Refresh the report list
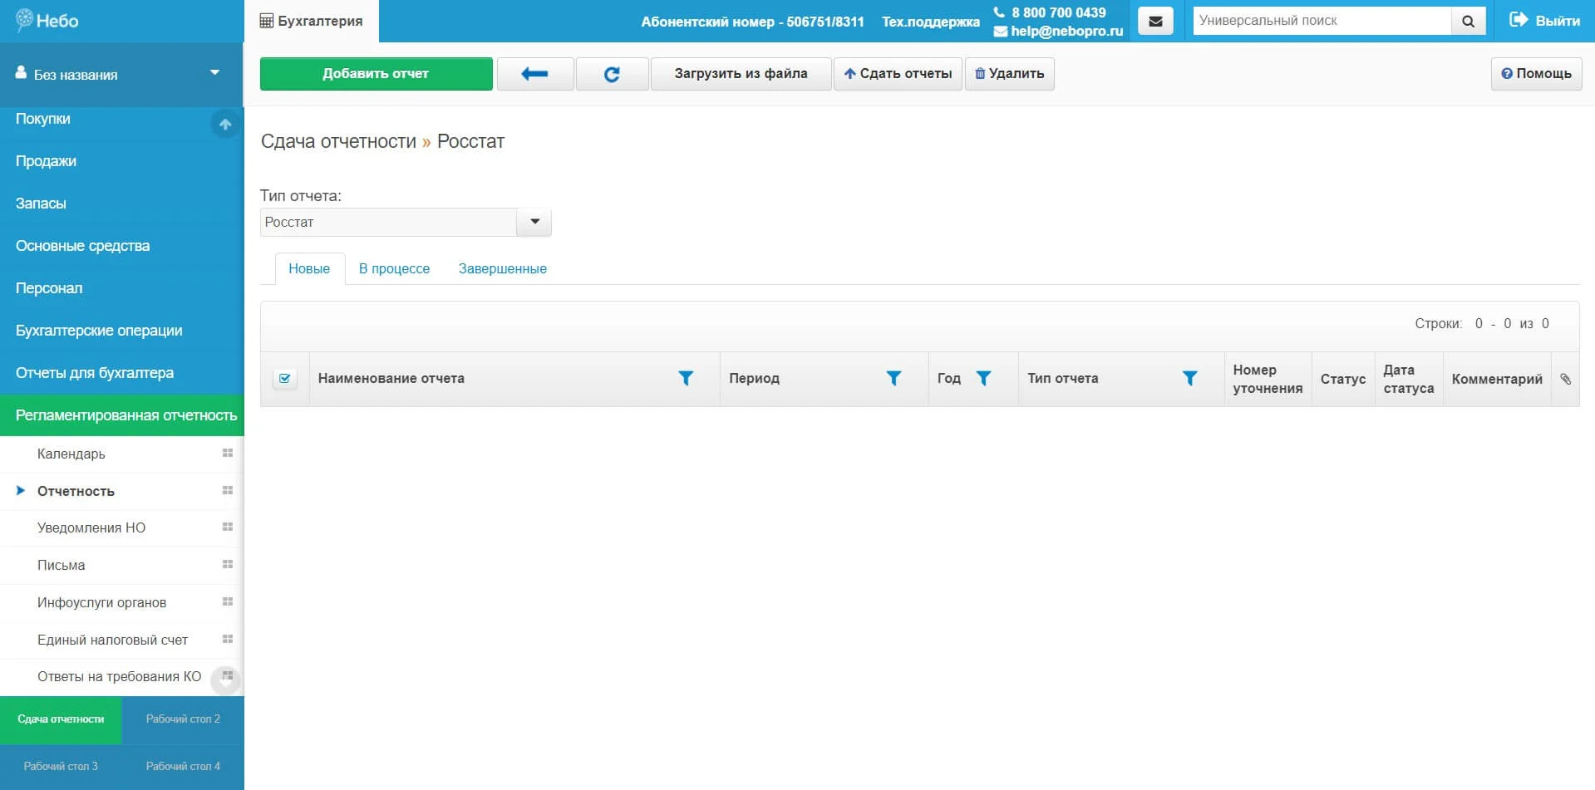Viewport: 1595px width, 790px height. coord(612,74)
